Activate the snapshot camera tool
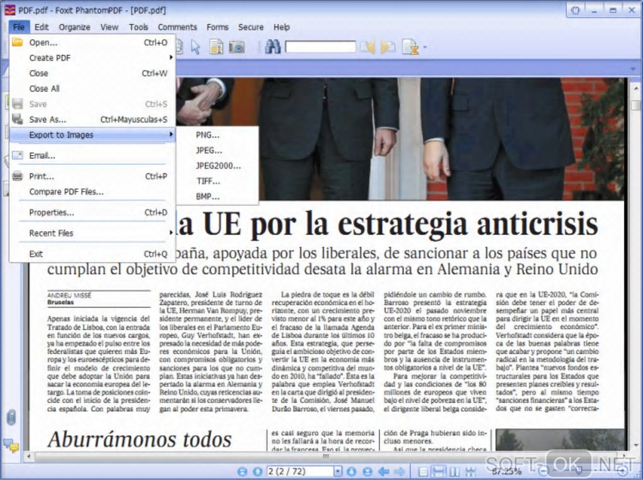The height and width of the screenshot is (480, 643). (x=236, y=47)
